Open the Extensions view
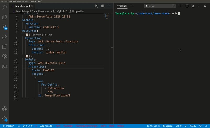 click(x=4, y=46)
